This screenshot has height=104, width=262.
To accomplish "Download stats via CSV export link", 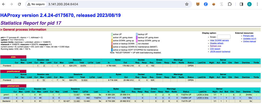I will pyautogui.click(x=215, y=49).
